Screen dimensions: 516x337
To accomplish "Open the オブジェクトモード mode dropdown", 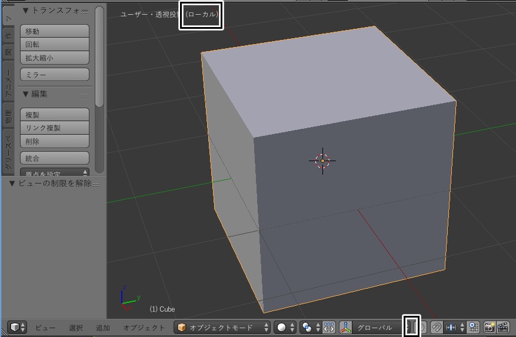I will coord(222,327).
